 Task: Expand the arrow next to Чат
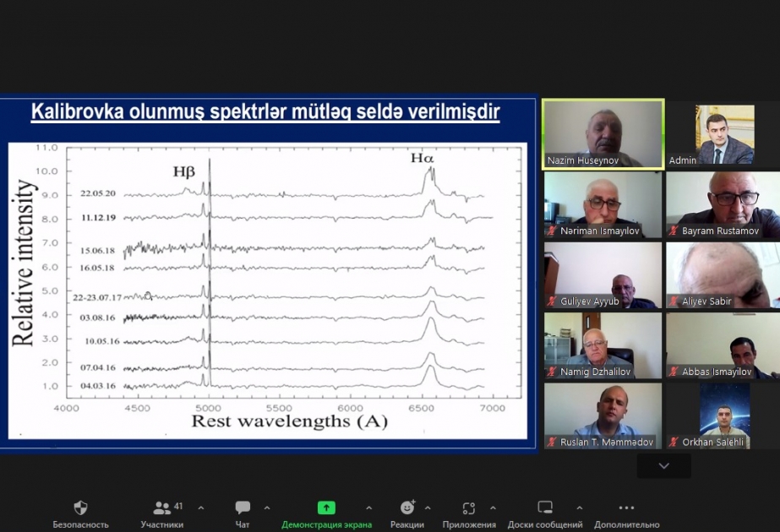point(267,508)
